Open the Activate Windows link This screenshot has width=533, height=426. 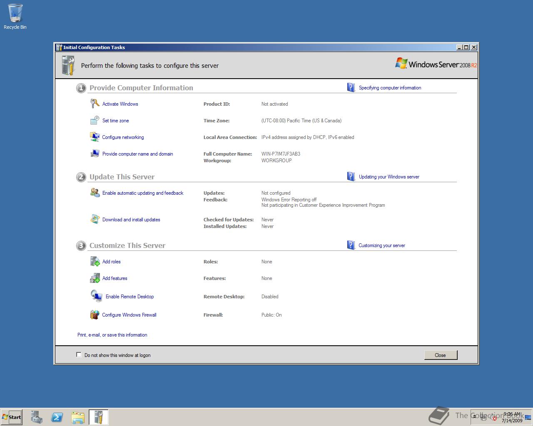point(120,104)
